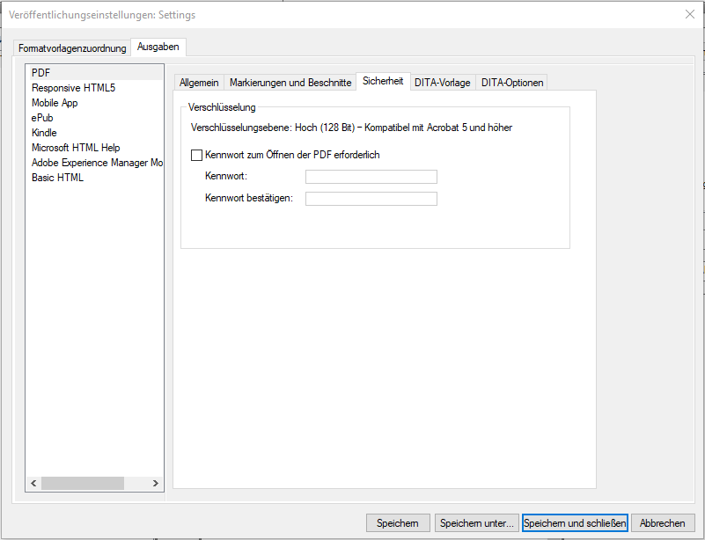Click the Kennwort bestätigen field

[371, 198]
